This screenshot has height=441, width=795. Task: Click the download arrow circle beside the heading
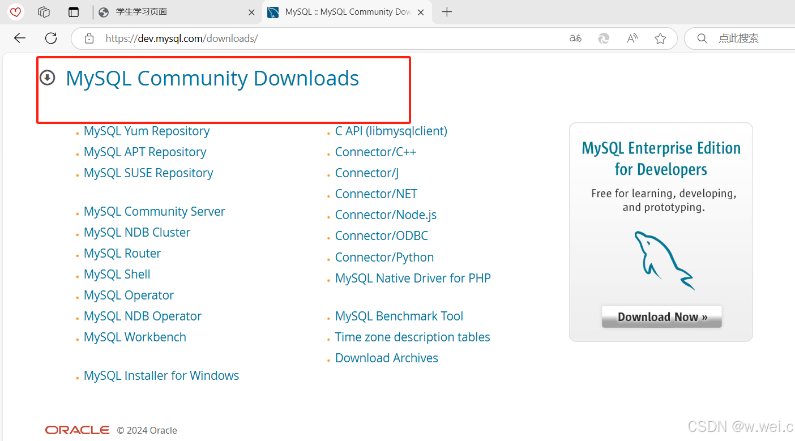pyautogui.click(x=48, y=78)
